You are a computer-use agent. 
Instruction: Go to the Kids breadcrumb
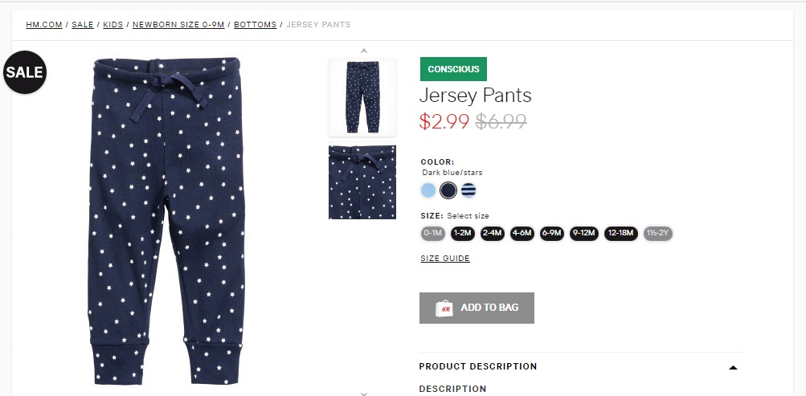(113, 25)
